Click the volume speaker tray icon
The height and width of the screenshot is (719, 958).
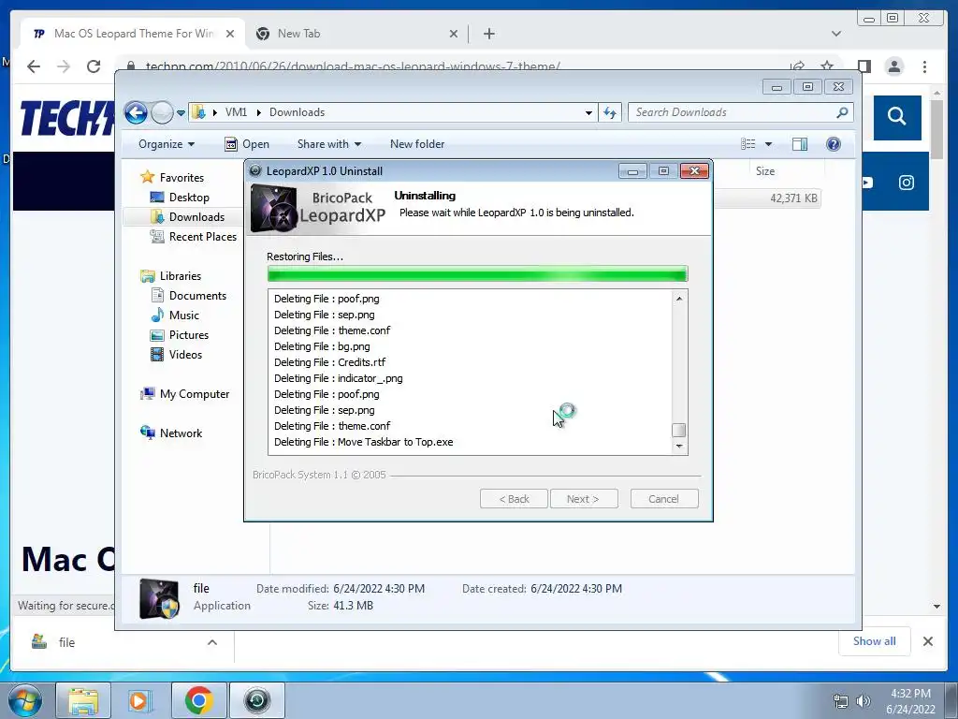coord(864,701)
